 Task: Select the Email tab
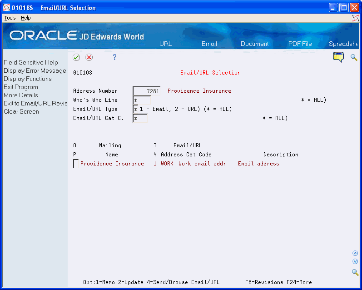209,44
